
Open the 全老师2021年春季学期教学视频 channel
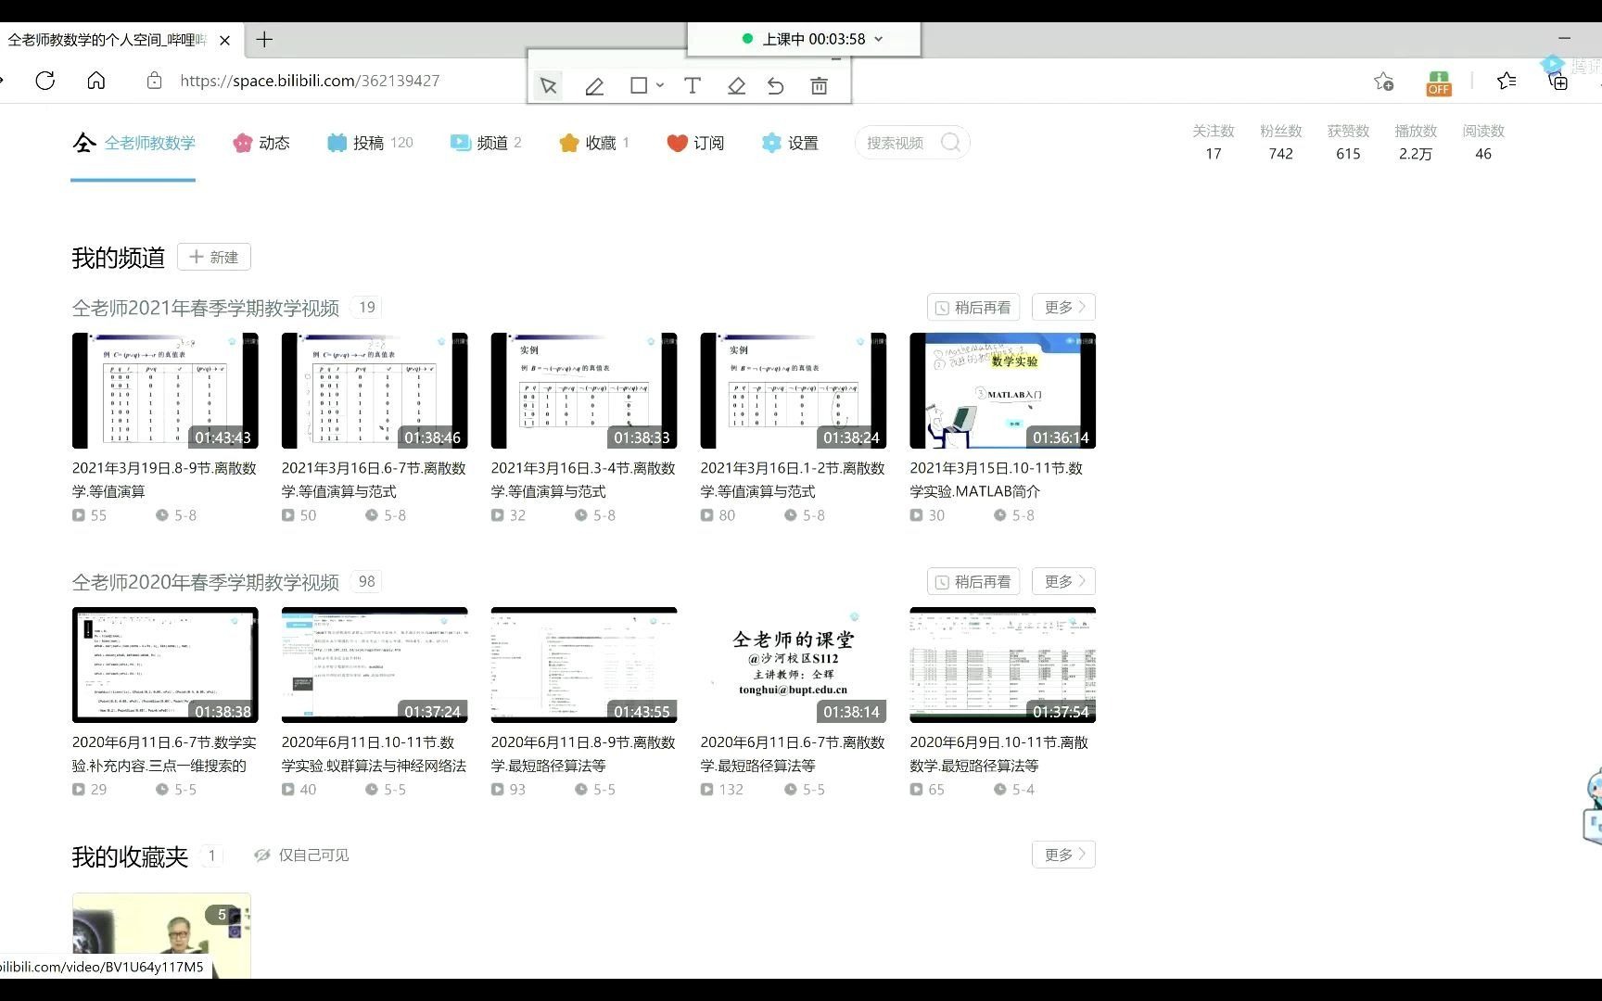click(x=206, y=308)
